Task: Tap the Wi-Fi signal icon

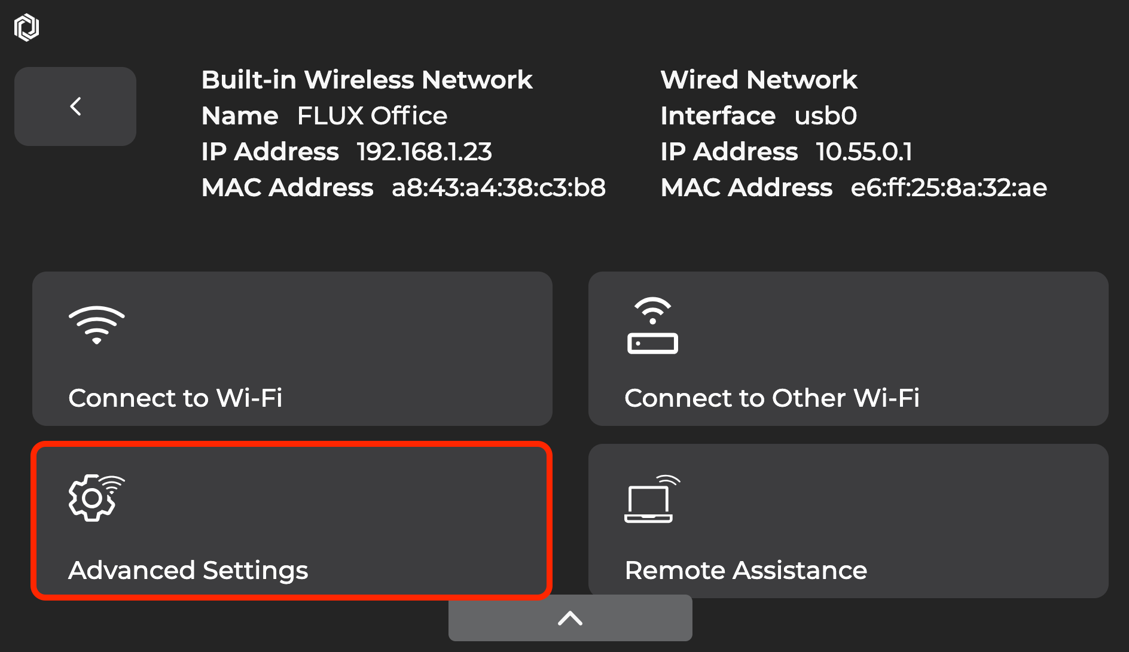Action: [96, 325]
